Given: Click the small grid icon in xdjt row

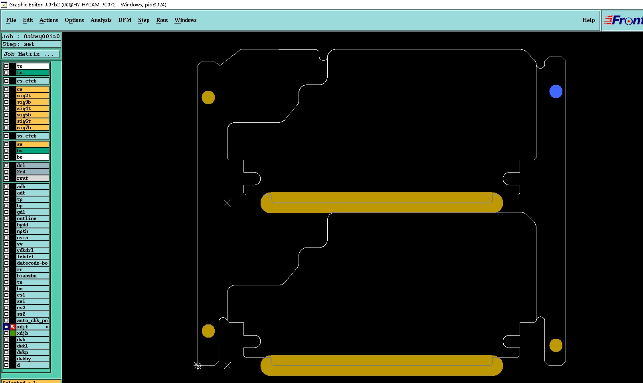Looking at the screenshot, I should 47,327.
